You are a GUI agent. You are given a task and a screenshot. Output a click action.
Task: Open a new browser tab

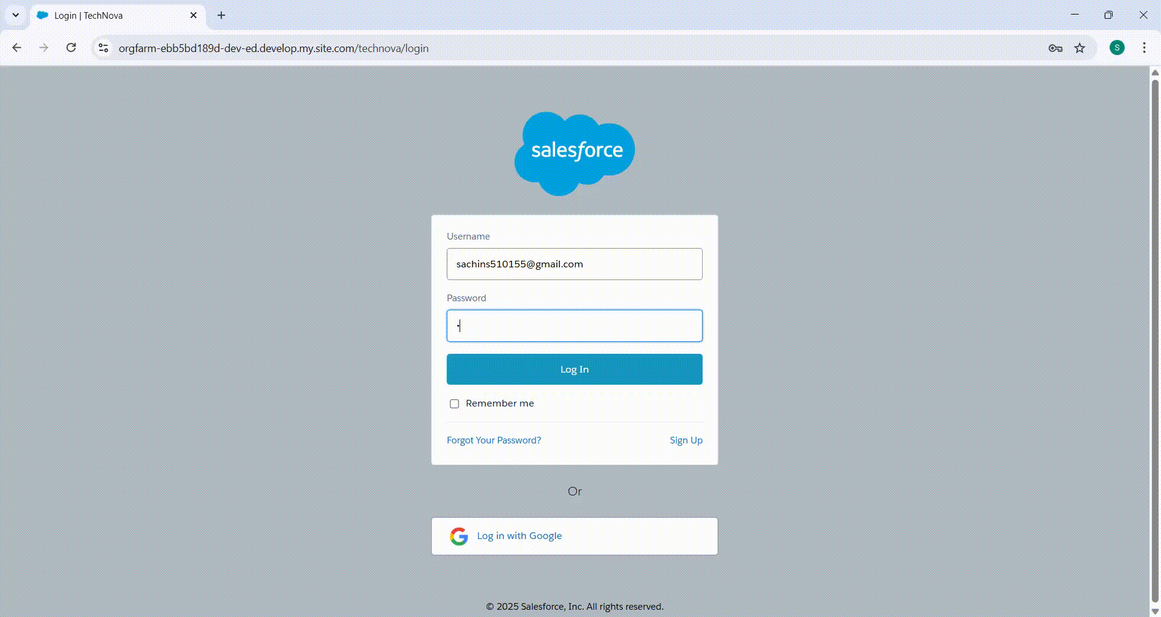tap(221, 15)
